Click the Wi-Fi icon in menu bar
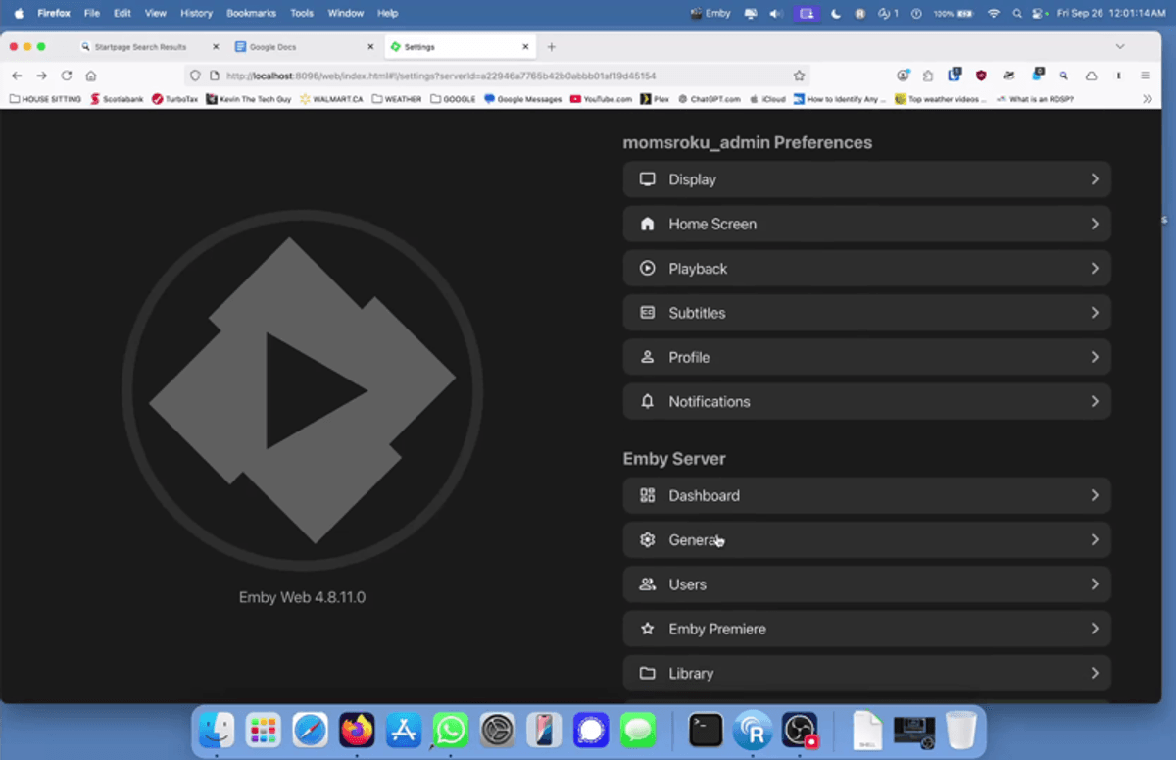1176x760 pixels. coord(994,13)
